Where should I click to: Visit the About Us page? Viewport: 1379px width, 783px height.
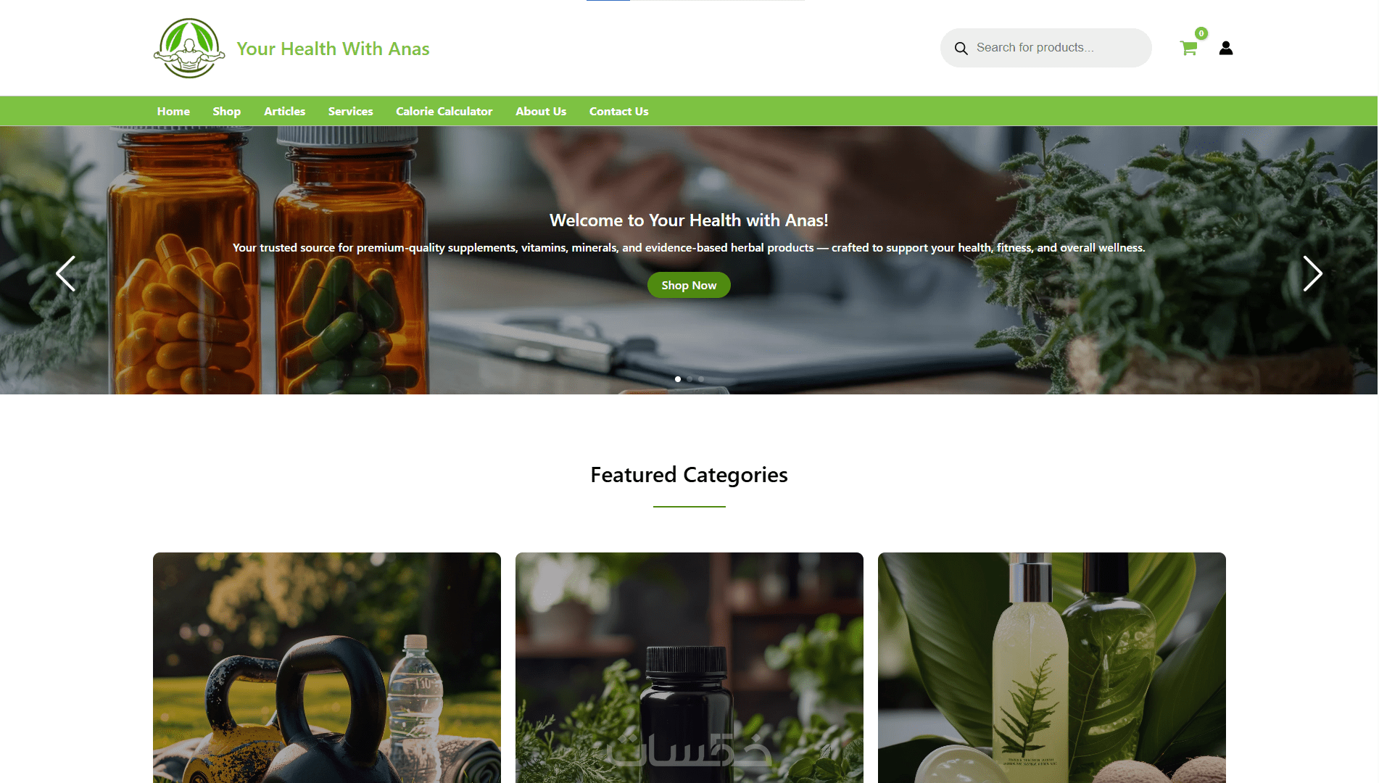[x=541, y=111]
